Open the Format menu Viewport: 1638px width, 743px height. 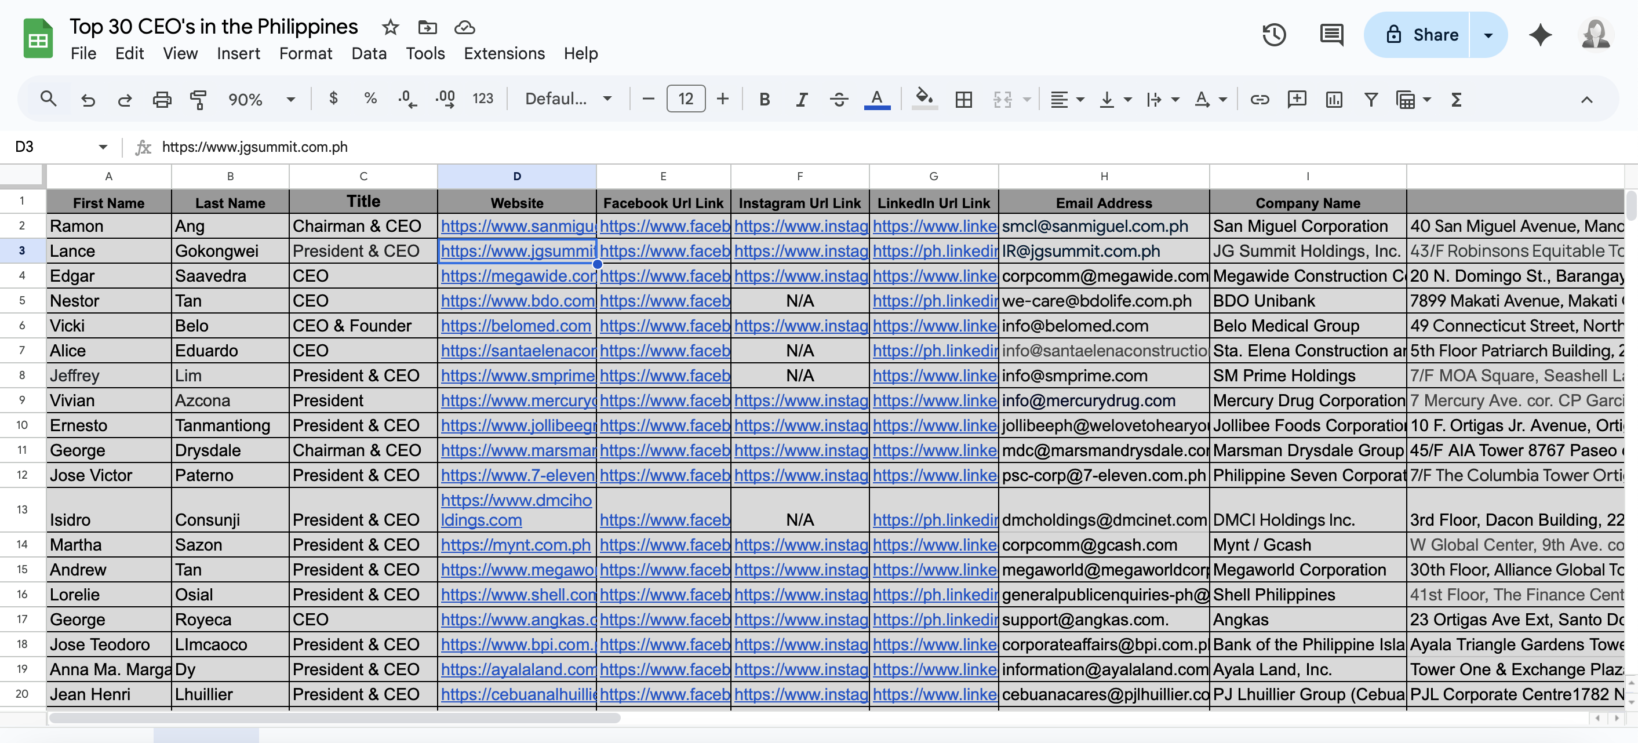point(305,53)
